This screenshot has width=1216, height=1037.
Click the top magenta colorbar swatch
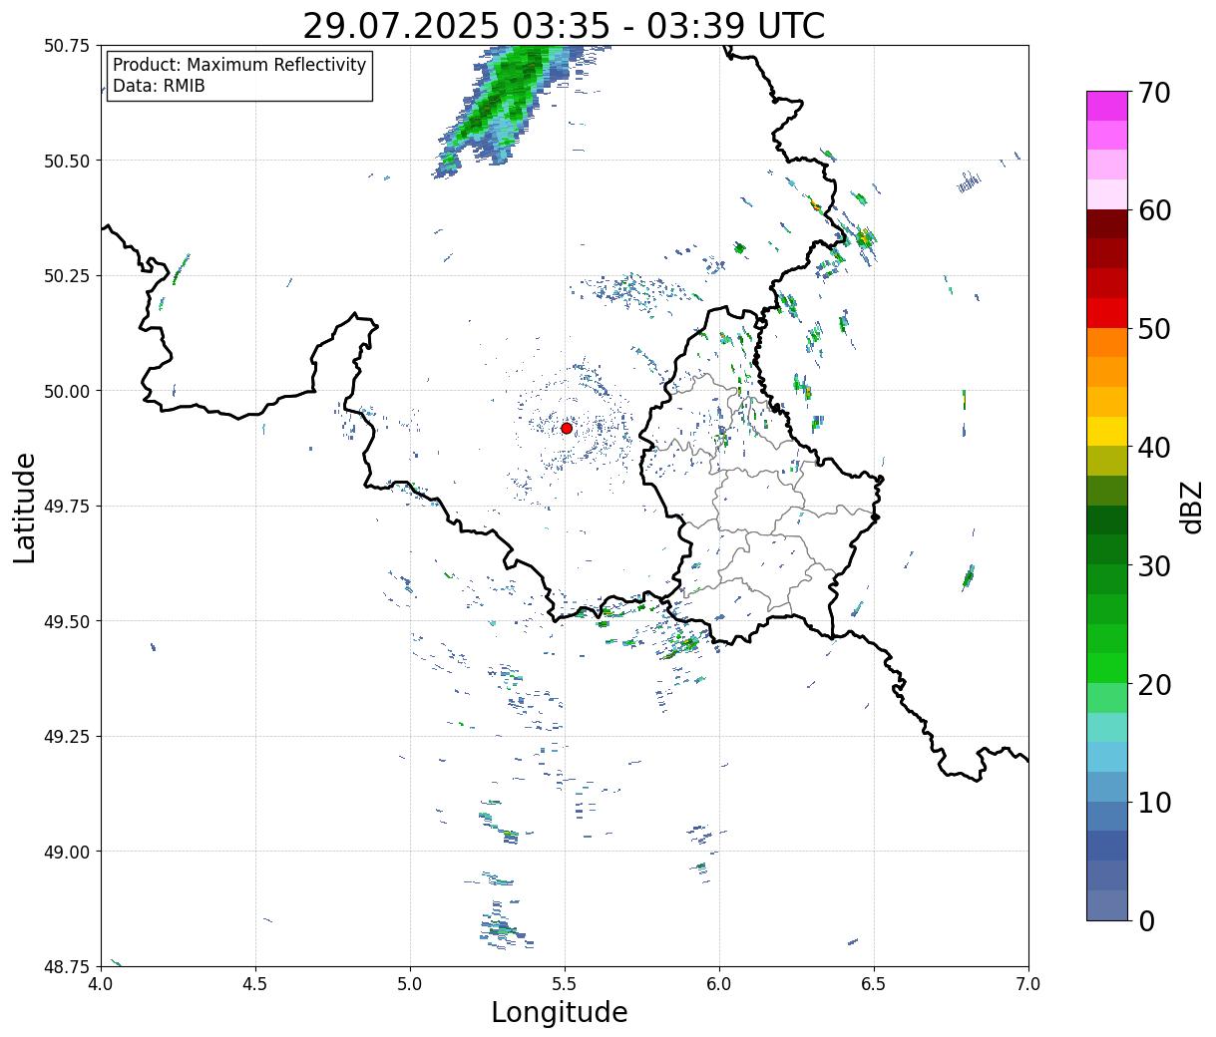(1107, 106)
